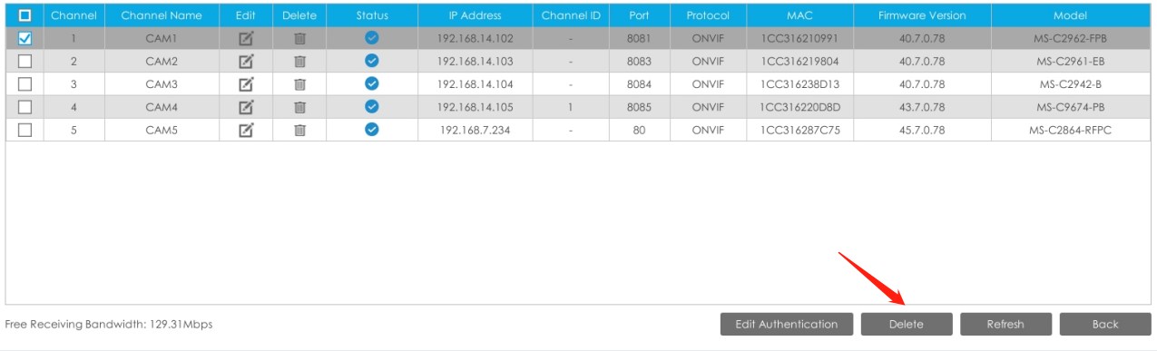Screen dimensions: 1157x351
Task: Toggle the select-all checkbox in header
Action: [25, 15]
